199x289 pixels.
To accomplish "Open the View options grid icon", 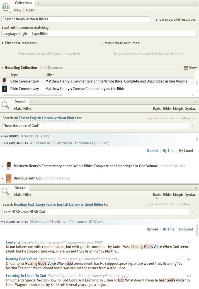I will click(x=186, y=68).
